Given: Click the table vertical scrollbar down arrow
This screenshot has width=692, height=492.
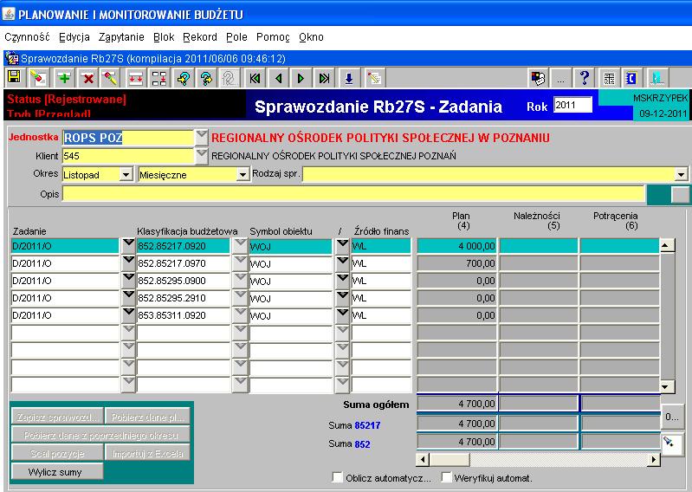Looking at the screenshot, I should coord(667,387).
